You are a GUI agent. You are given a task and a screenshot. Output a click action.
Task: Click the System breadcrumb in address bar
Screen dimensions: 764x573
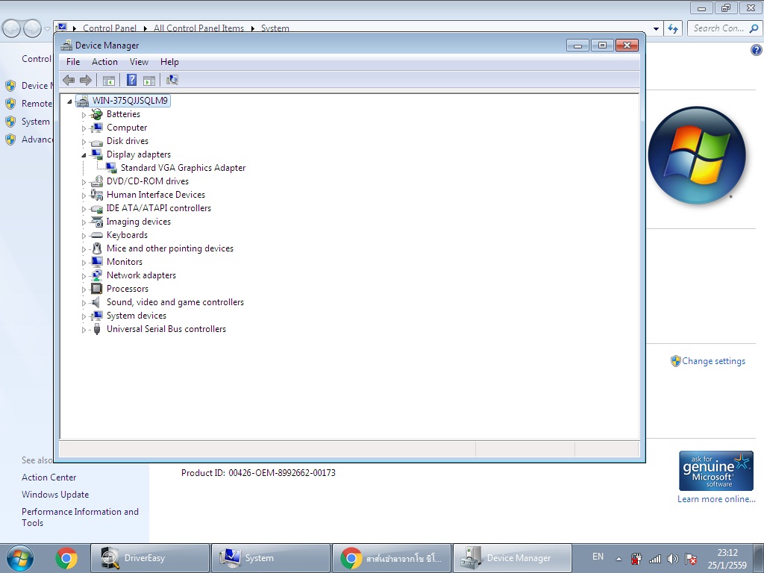point(275,28)
